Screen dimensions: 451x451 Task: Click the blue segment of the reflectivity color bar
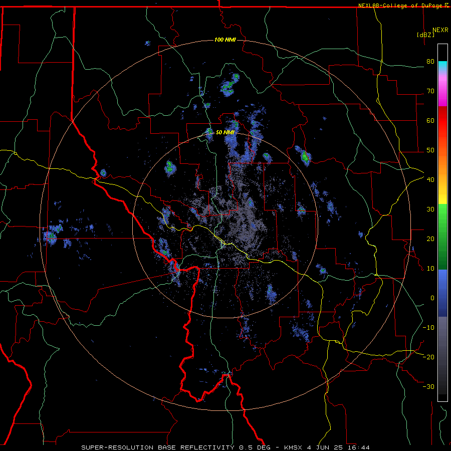point(442,293)
